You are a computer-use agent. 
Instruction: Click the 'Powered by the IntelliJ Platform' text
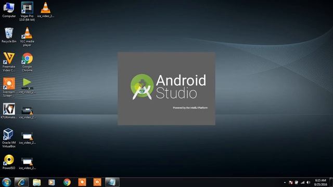[190, 108]
